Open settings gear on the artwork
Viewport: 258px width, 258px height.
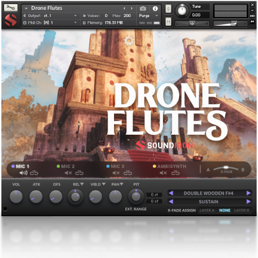coord(128,41)
